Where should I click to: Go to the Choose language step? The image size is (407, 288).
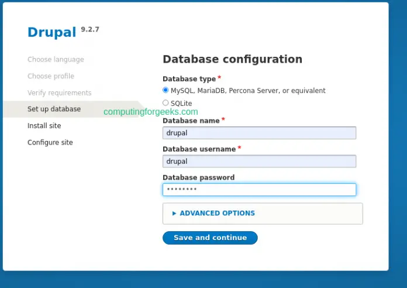[56, 60]
